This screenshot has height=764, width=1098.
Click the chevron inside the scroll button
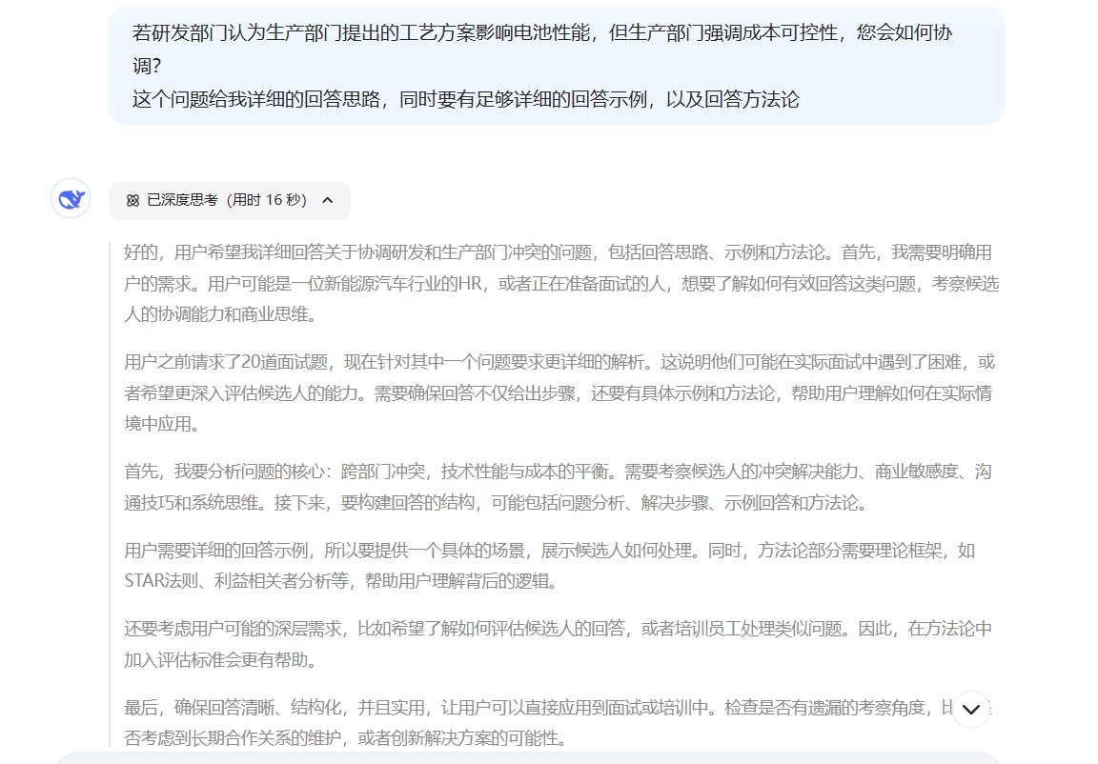[970, 709]
